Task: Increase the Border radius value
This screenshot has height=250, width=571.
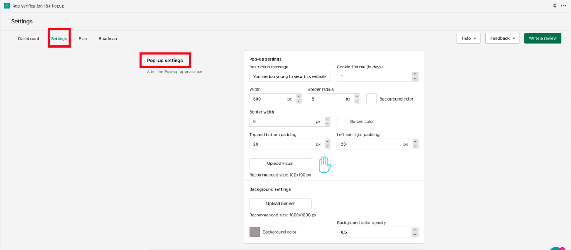Action: (x=357, y=97)
